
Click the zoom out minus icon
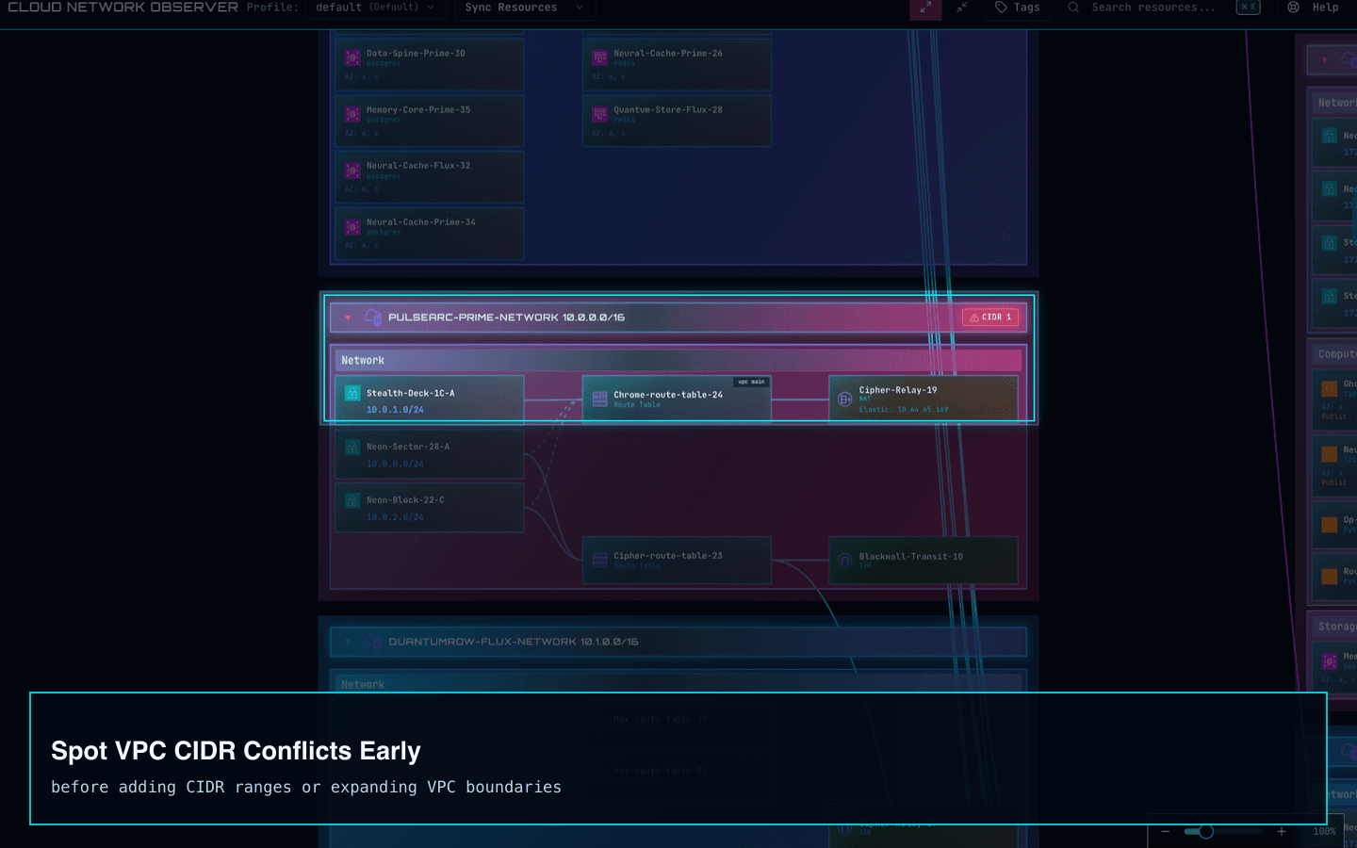(x=1166, y=831)
